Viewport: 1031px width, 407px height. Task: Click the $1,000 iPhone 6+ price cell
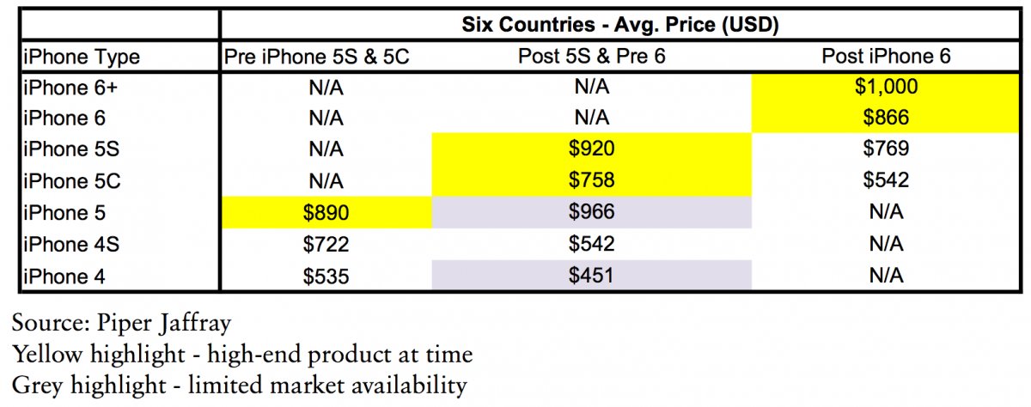888,87
